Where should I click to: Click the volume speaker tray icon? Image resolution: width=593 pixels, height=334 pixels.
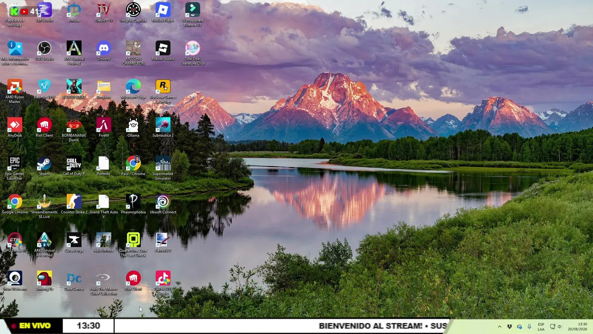pos(559,327)
